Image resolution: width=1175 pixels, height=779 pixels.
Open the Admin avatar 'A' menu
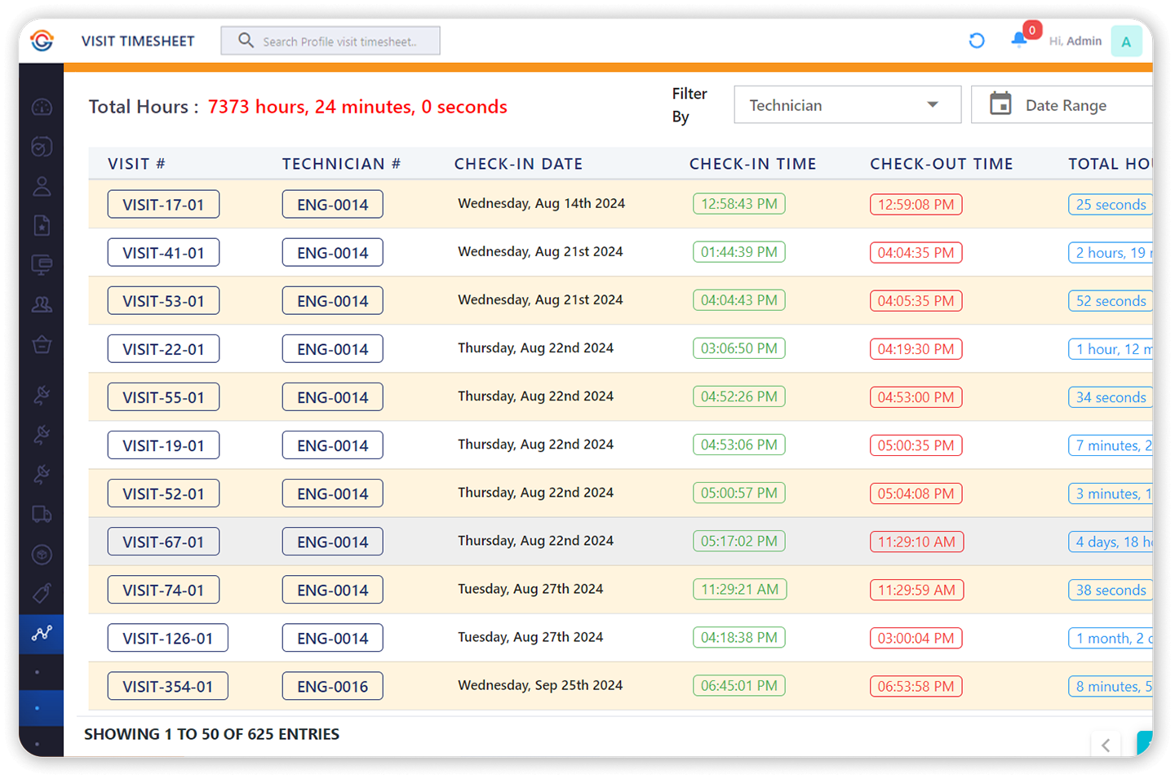(x=1126, y=41)
